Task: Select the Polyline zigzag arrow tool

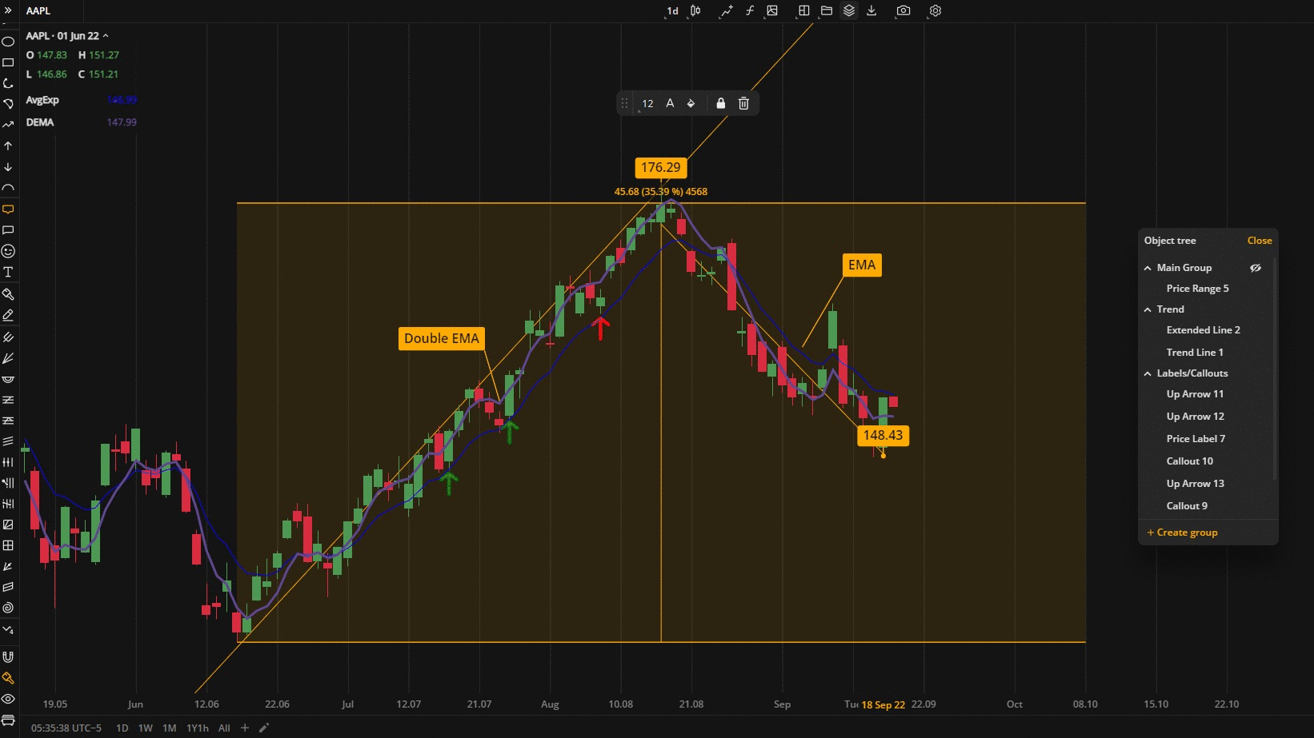Action: tap(8, 125)
